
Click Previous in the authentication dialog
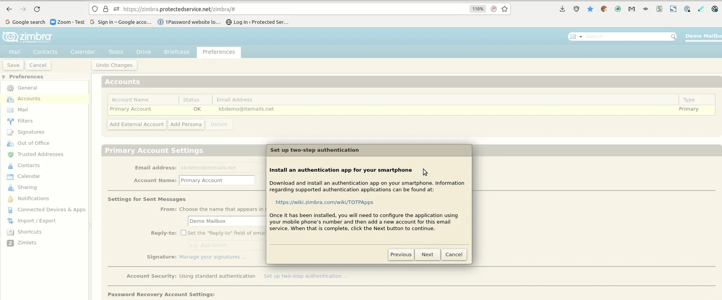coord(401,254)
